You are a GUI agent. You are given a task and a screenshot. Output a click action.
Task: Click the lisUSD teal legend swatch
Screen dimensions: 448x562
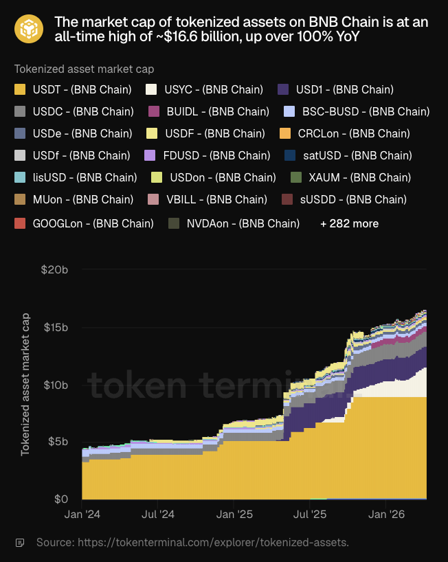pyautogui.click(x=20, y=178)
